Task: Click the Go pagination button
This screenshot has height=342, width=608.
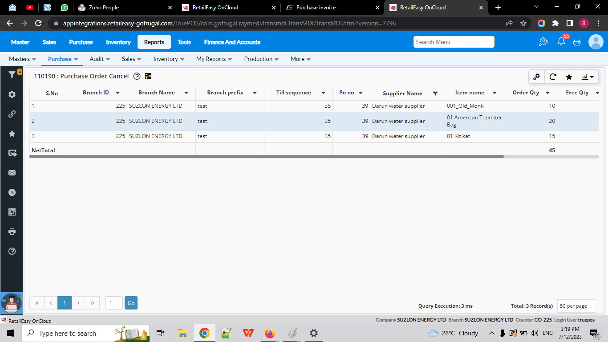Action: pyautogui.click(x=131, y=303)
